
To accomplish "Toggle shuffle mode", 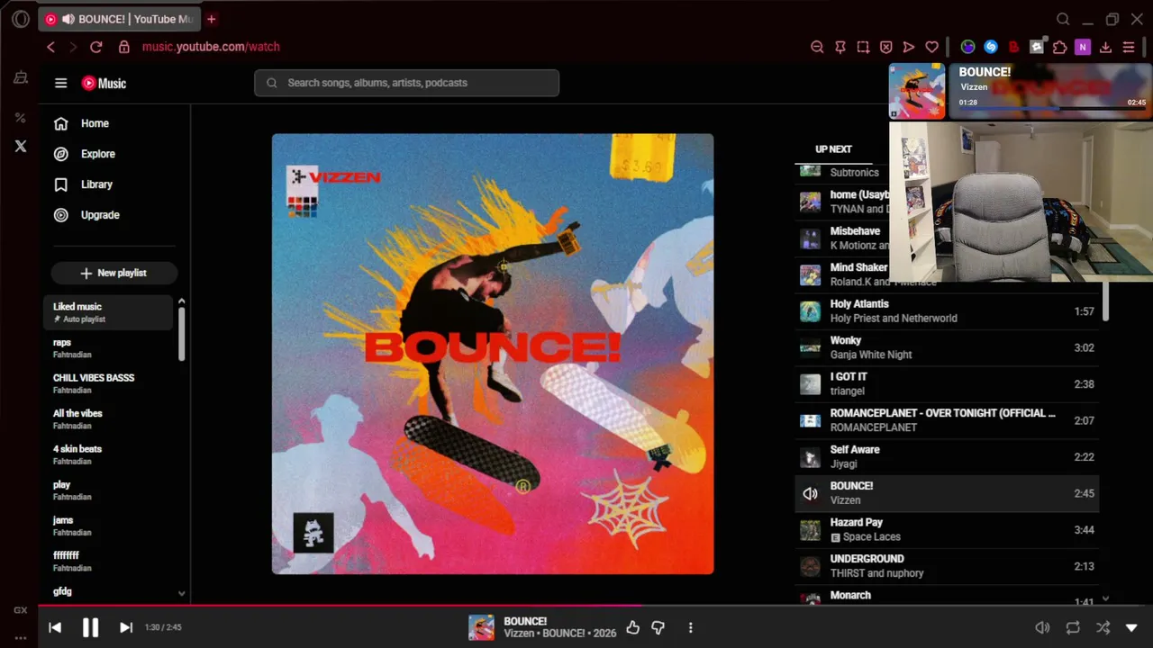I will 1103,627.
